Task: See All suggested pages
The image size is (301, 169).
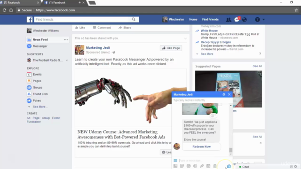Action: pos(257,66)
